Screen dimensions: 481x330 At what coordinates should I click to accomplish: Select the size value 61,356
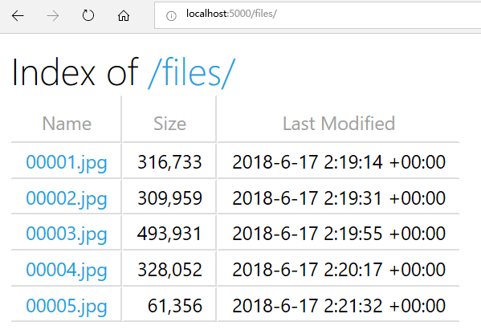coord(175,306)
